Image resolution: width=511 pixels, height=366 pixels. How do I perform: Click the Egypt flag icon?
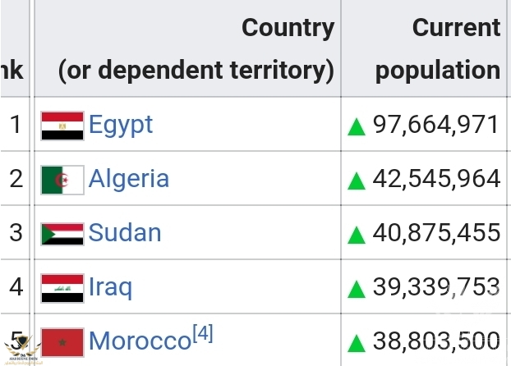click(62, 126)
